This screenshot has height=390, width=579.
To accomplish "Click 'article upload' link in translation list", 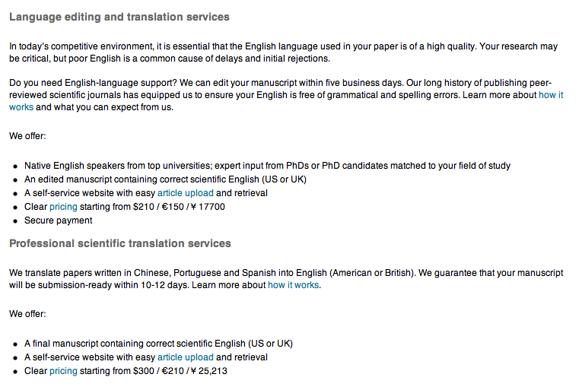I will point(185,357).
